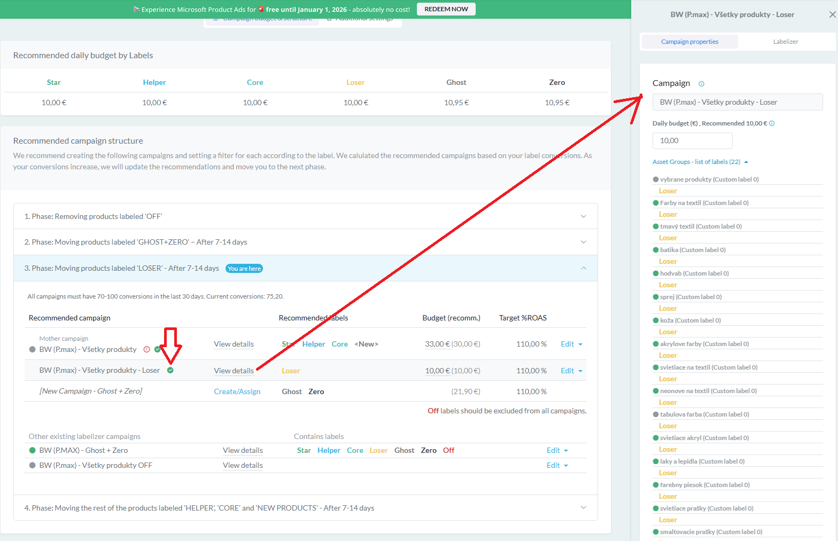Click green status dot of Farby na textil
This screenshot has height=541, width=838.
point(656,203)
